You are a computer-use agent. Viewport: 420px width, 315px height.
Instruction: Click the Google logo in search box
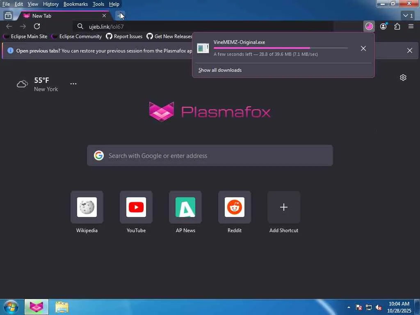[99, 155]
